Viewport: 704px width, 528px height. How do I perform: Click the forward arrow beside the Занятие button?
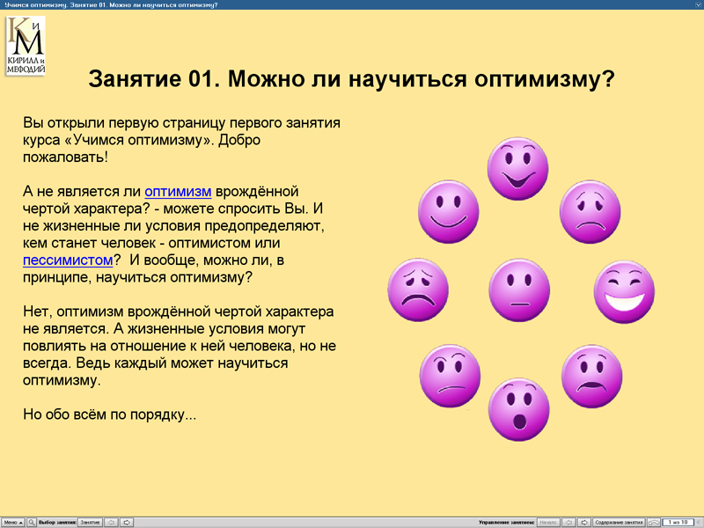coord(128,521)
